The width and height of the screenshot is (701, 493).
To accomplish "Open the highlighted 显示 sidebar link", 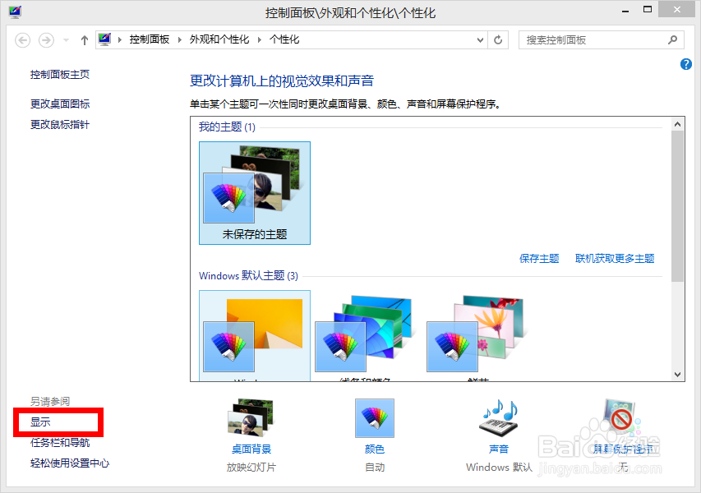I will tap(41, 421).
